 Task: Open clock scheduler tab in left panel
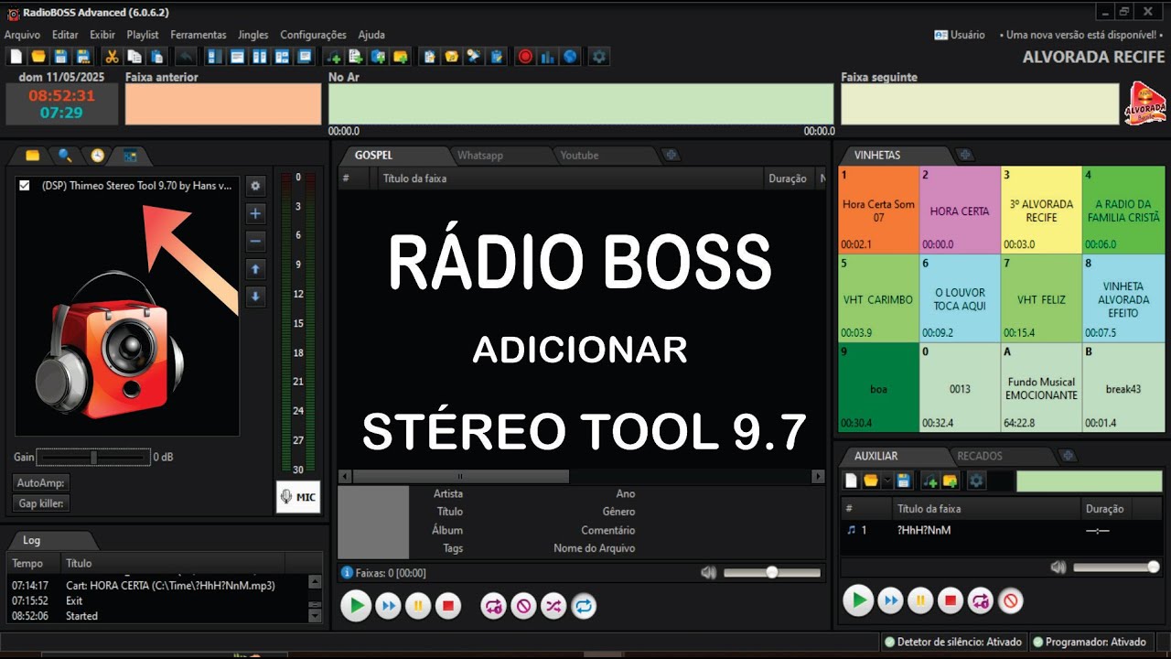coord(97,155)
